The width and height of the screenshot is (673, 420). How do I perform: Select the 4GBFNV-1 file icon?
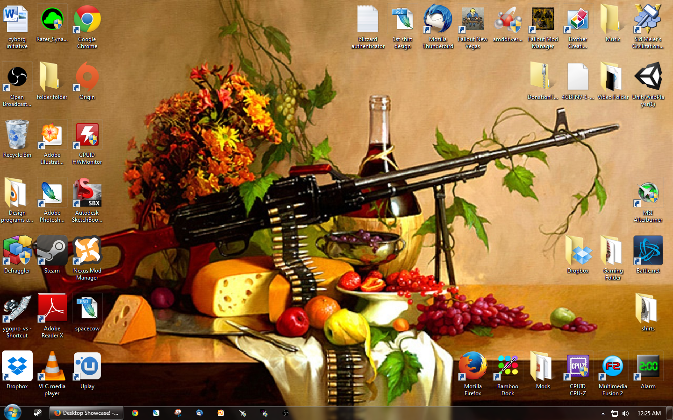(x=578, y=82)
